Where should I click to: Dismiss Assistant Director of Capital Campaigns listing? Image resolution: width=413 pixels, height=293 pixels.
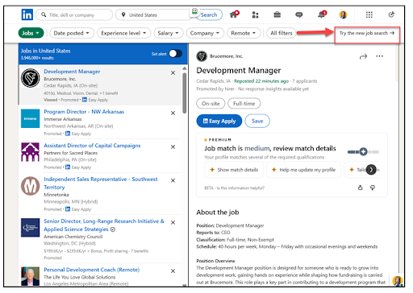click(173, 146)
